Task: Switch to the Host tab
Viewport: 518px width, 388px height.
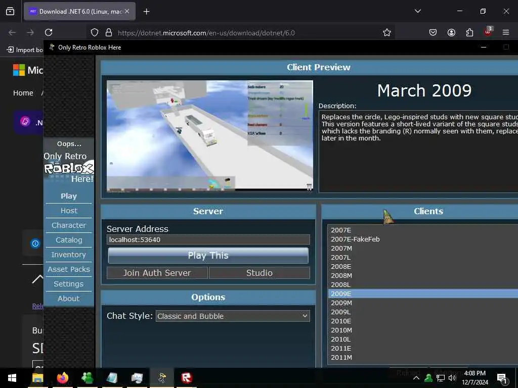Action: pyautogui.click(x=69, y=211)
